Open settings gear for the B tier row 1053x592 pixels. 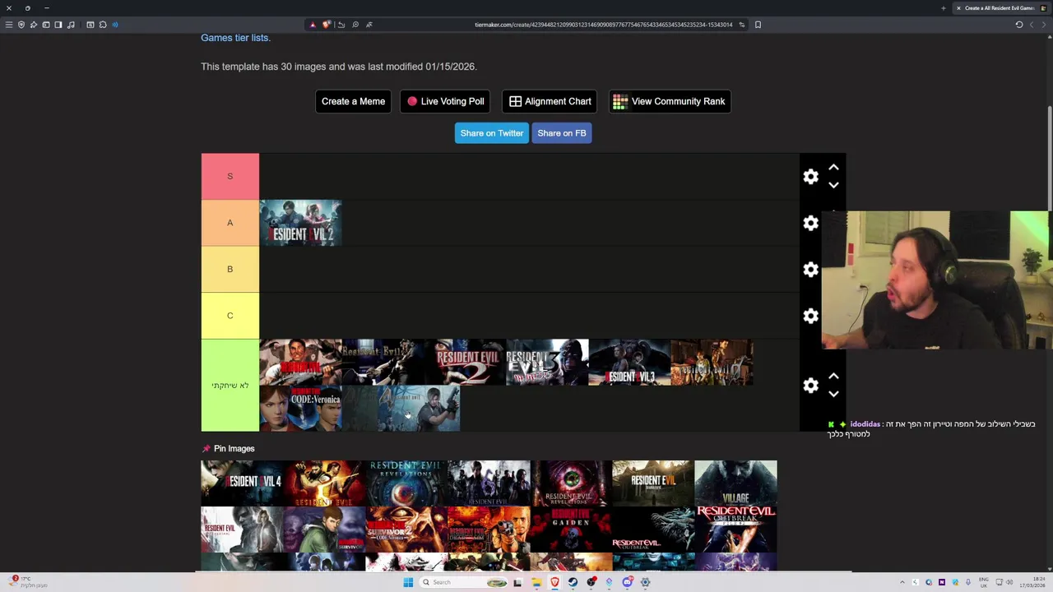810,270
